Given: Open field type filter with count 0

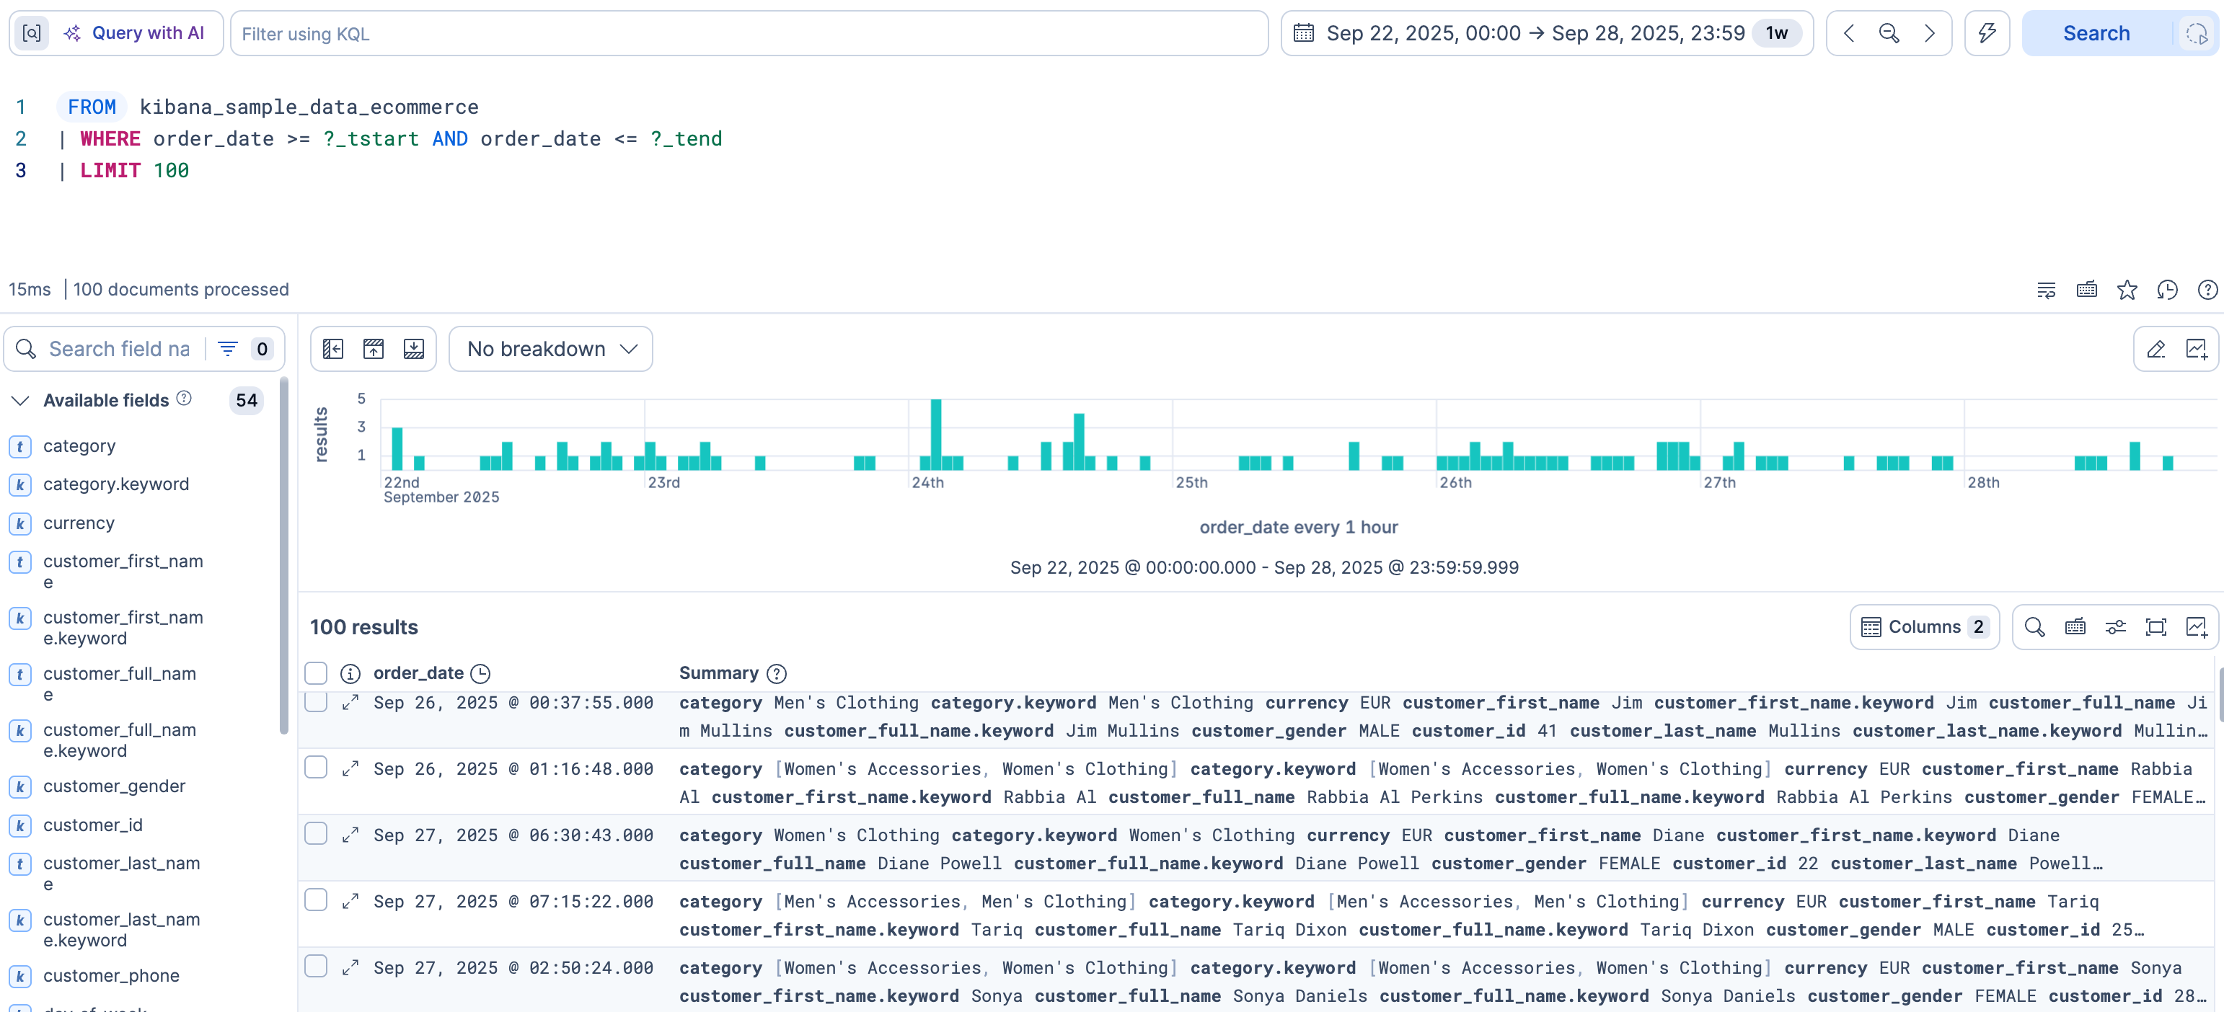Looking at the screenshot, I should point(244,349).
